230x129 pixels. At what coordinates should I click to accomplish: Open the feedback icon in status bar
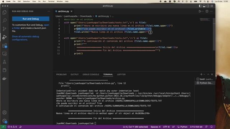click(206, 127)
